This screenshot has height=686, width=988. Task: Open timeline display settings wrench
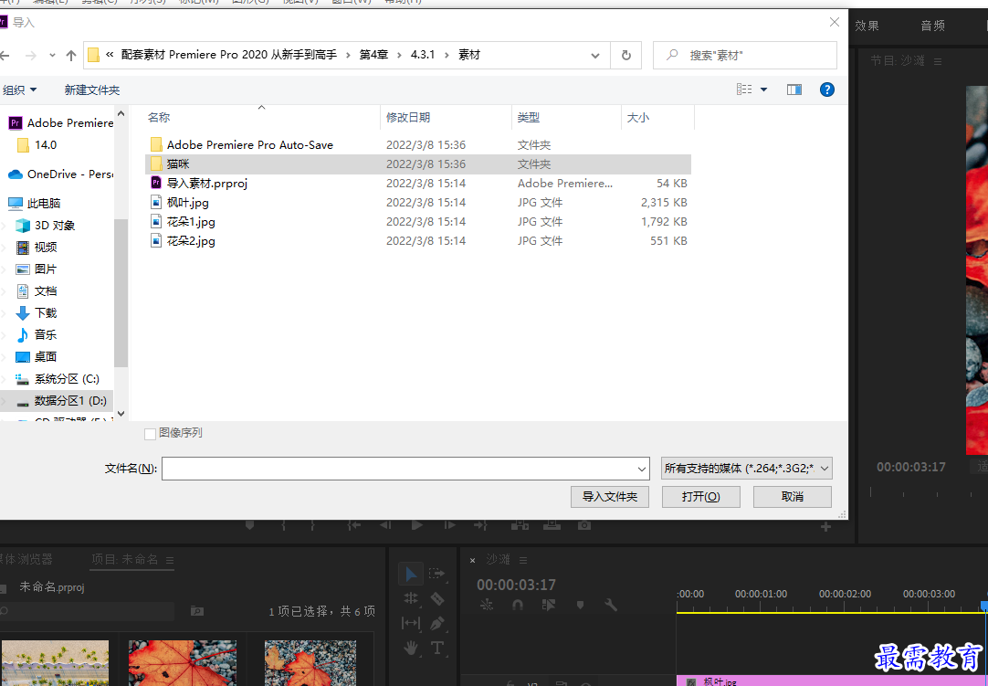[611, 605]
